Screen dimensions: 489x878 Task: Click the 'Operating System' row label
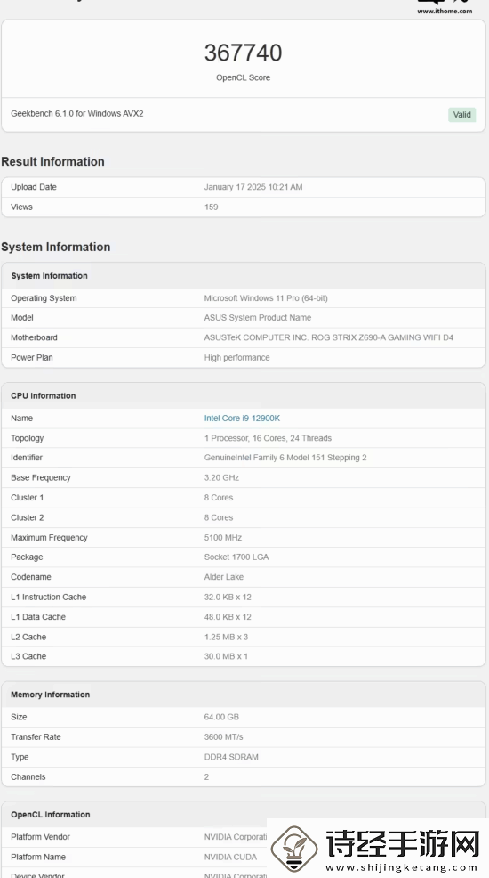(x=44, y=298)
